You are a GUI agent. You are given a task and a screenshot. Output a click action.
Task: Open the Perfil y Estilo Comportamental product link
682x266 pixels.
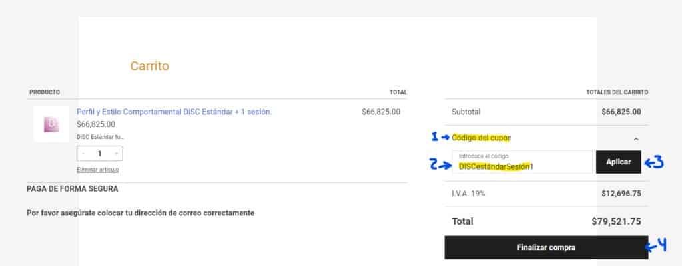click(174, 112)
